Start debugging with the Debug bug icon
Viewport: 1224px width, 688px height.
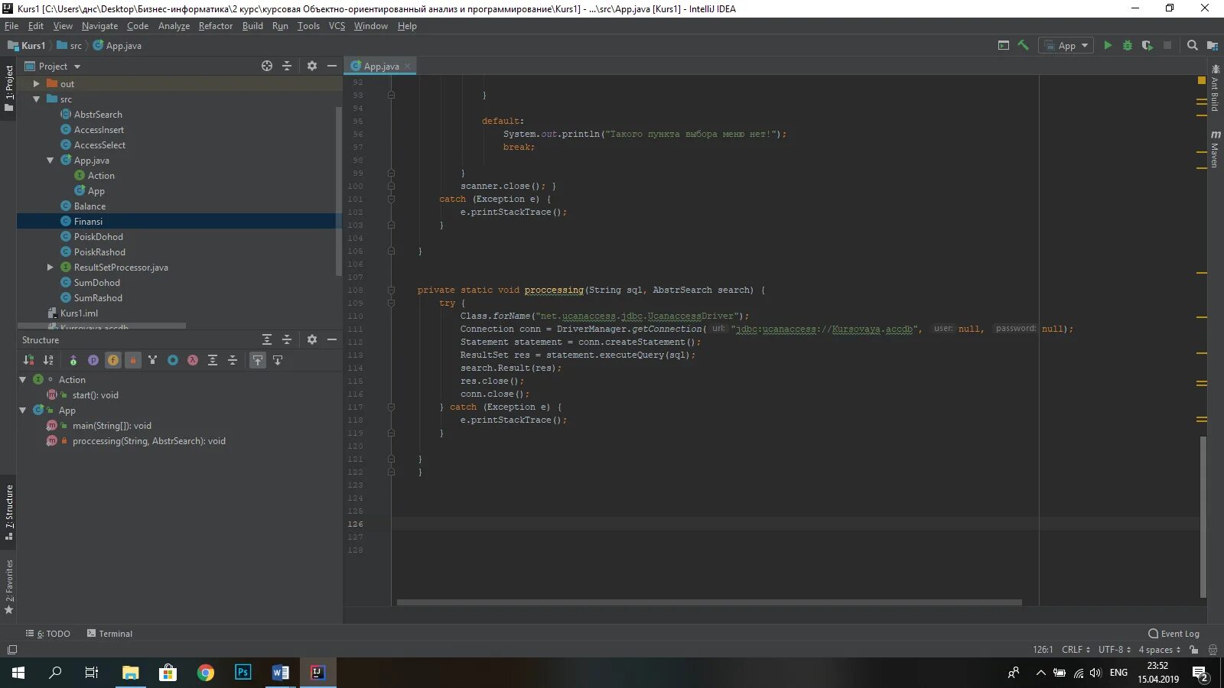tap(1127, 46)
